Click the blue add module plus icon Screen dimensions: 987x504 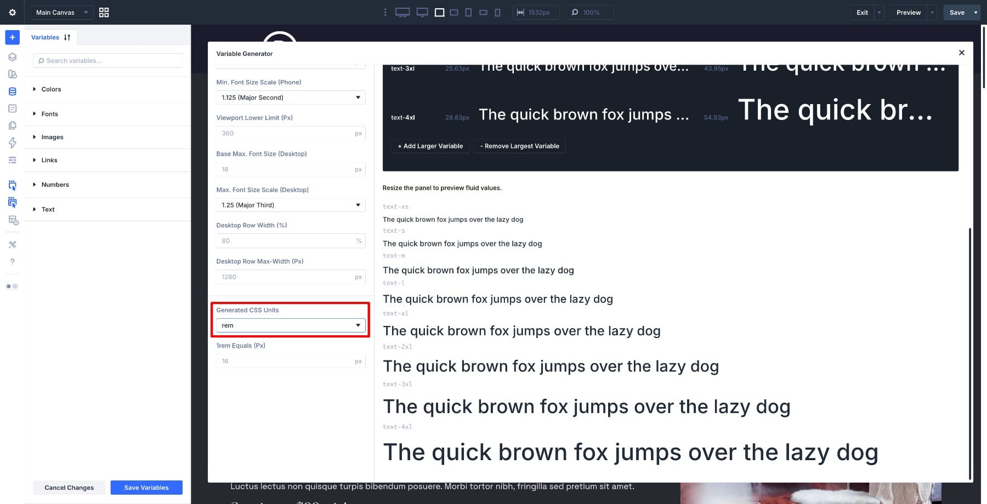click(x=12, y=37)
